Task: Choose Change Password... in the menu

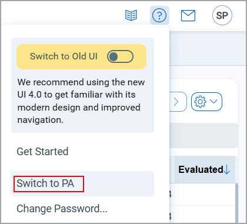Action: click(x=62, y=209)
